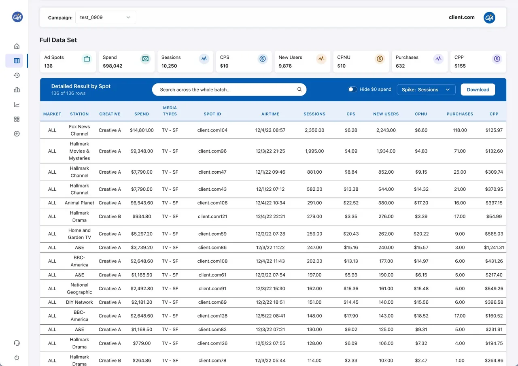
Task: Select the $1,241.31 CPP value
Action: click(494, 247)
